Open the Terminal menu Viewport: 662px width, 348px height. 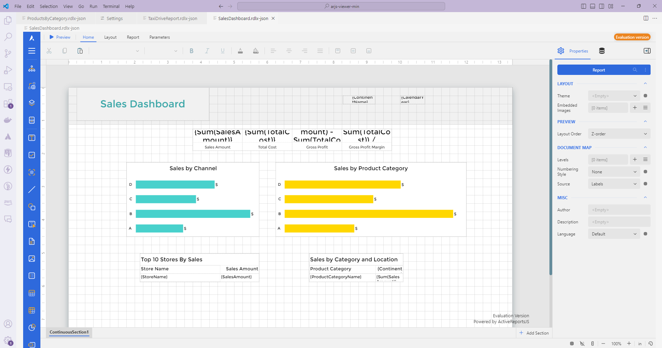111,6
